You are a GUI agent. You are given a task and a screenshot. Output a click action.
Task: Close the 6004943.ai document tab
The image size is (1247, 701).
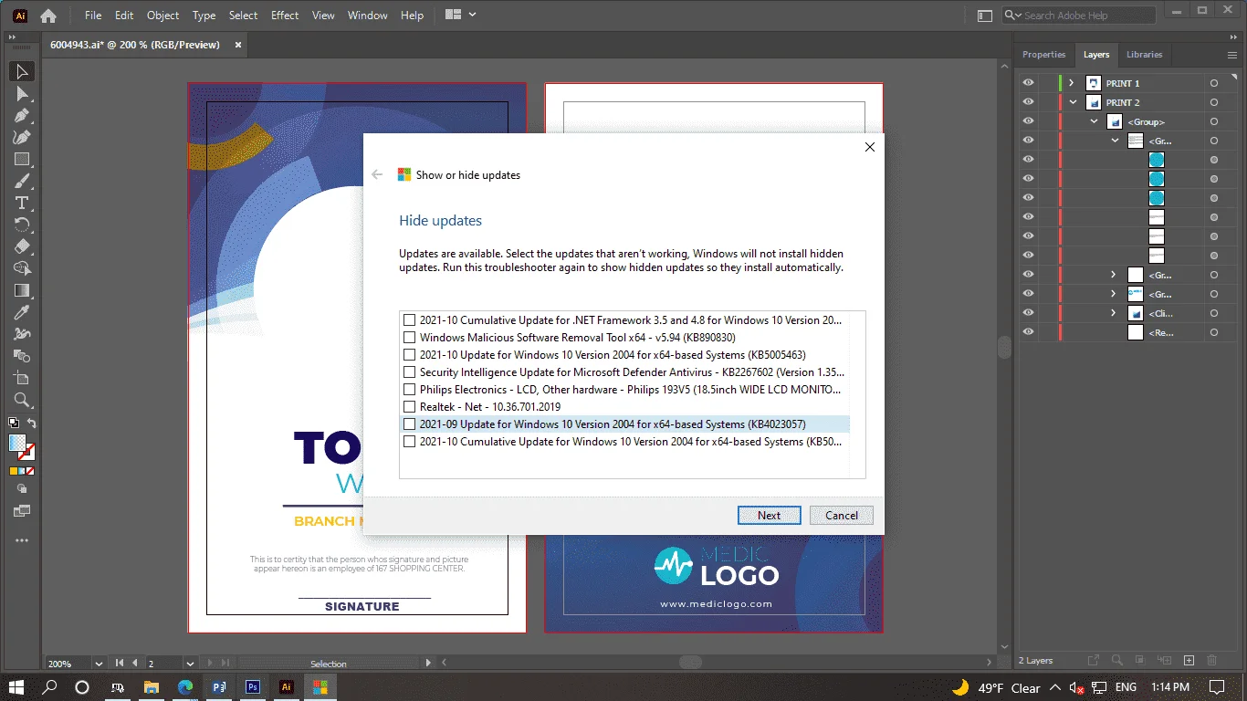point(238,44)
